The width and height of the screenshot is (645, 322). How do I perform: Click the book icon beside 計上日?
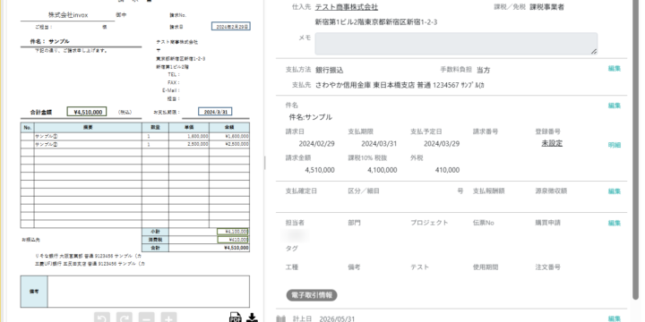[x=281, y=318]
